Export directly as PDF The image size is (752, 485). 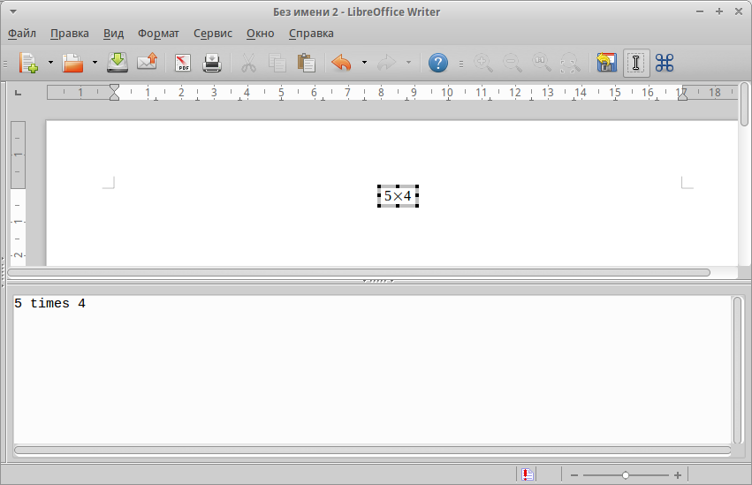[183, 63]
